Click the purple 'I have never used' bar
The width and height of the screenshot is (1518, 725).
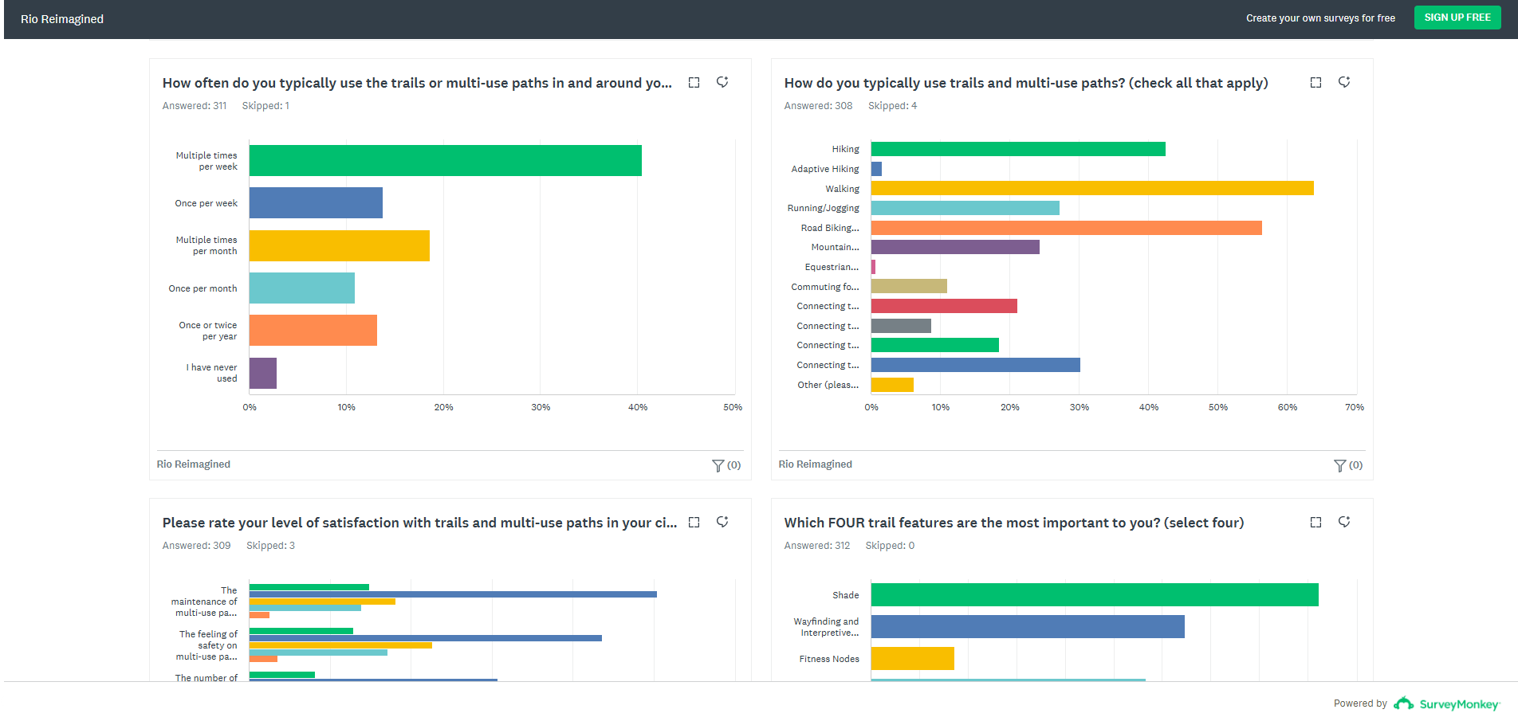[263, 373]
